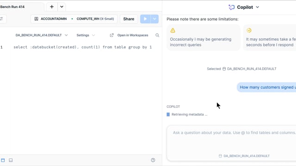The height and width of the screenshot is (166, 296).
Task: Open the Settings dropdown
Action: 86,35
